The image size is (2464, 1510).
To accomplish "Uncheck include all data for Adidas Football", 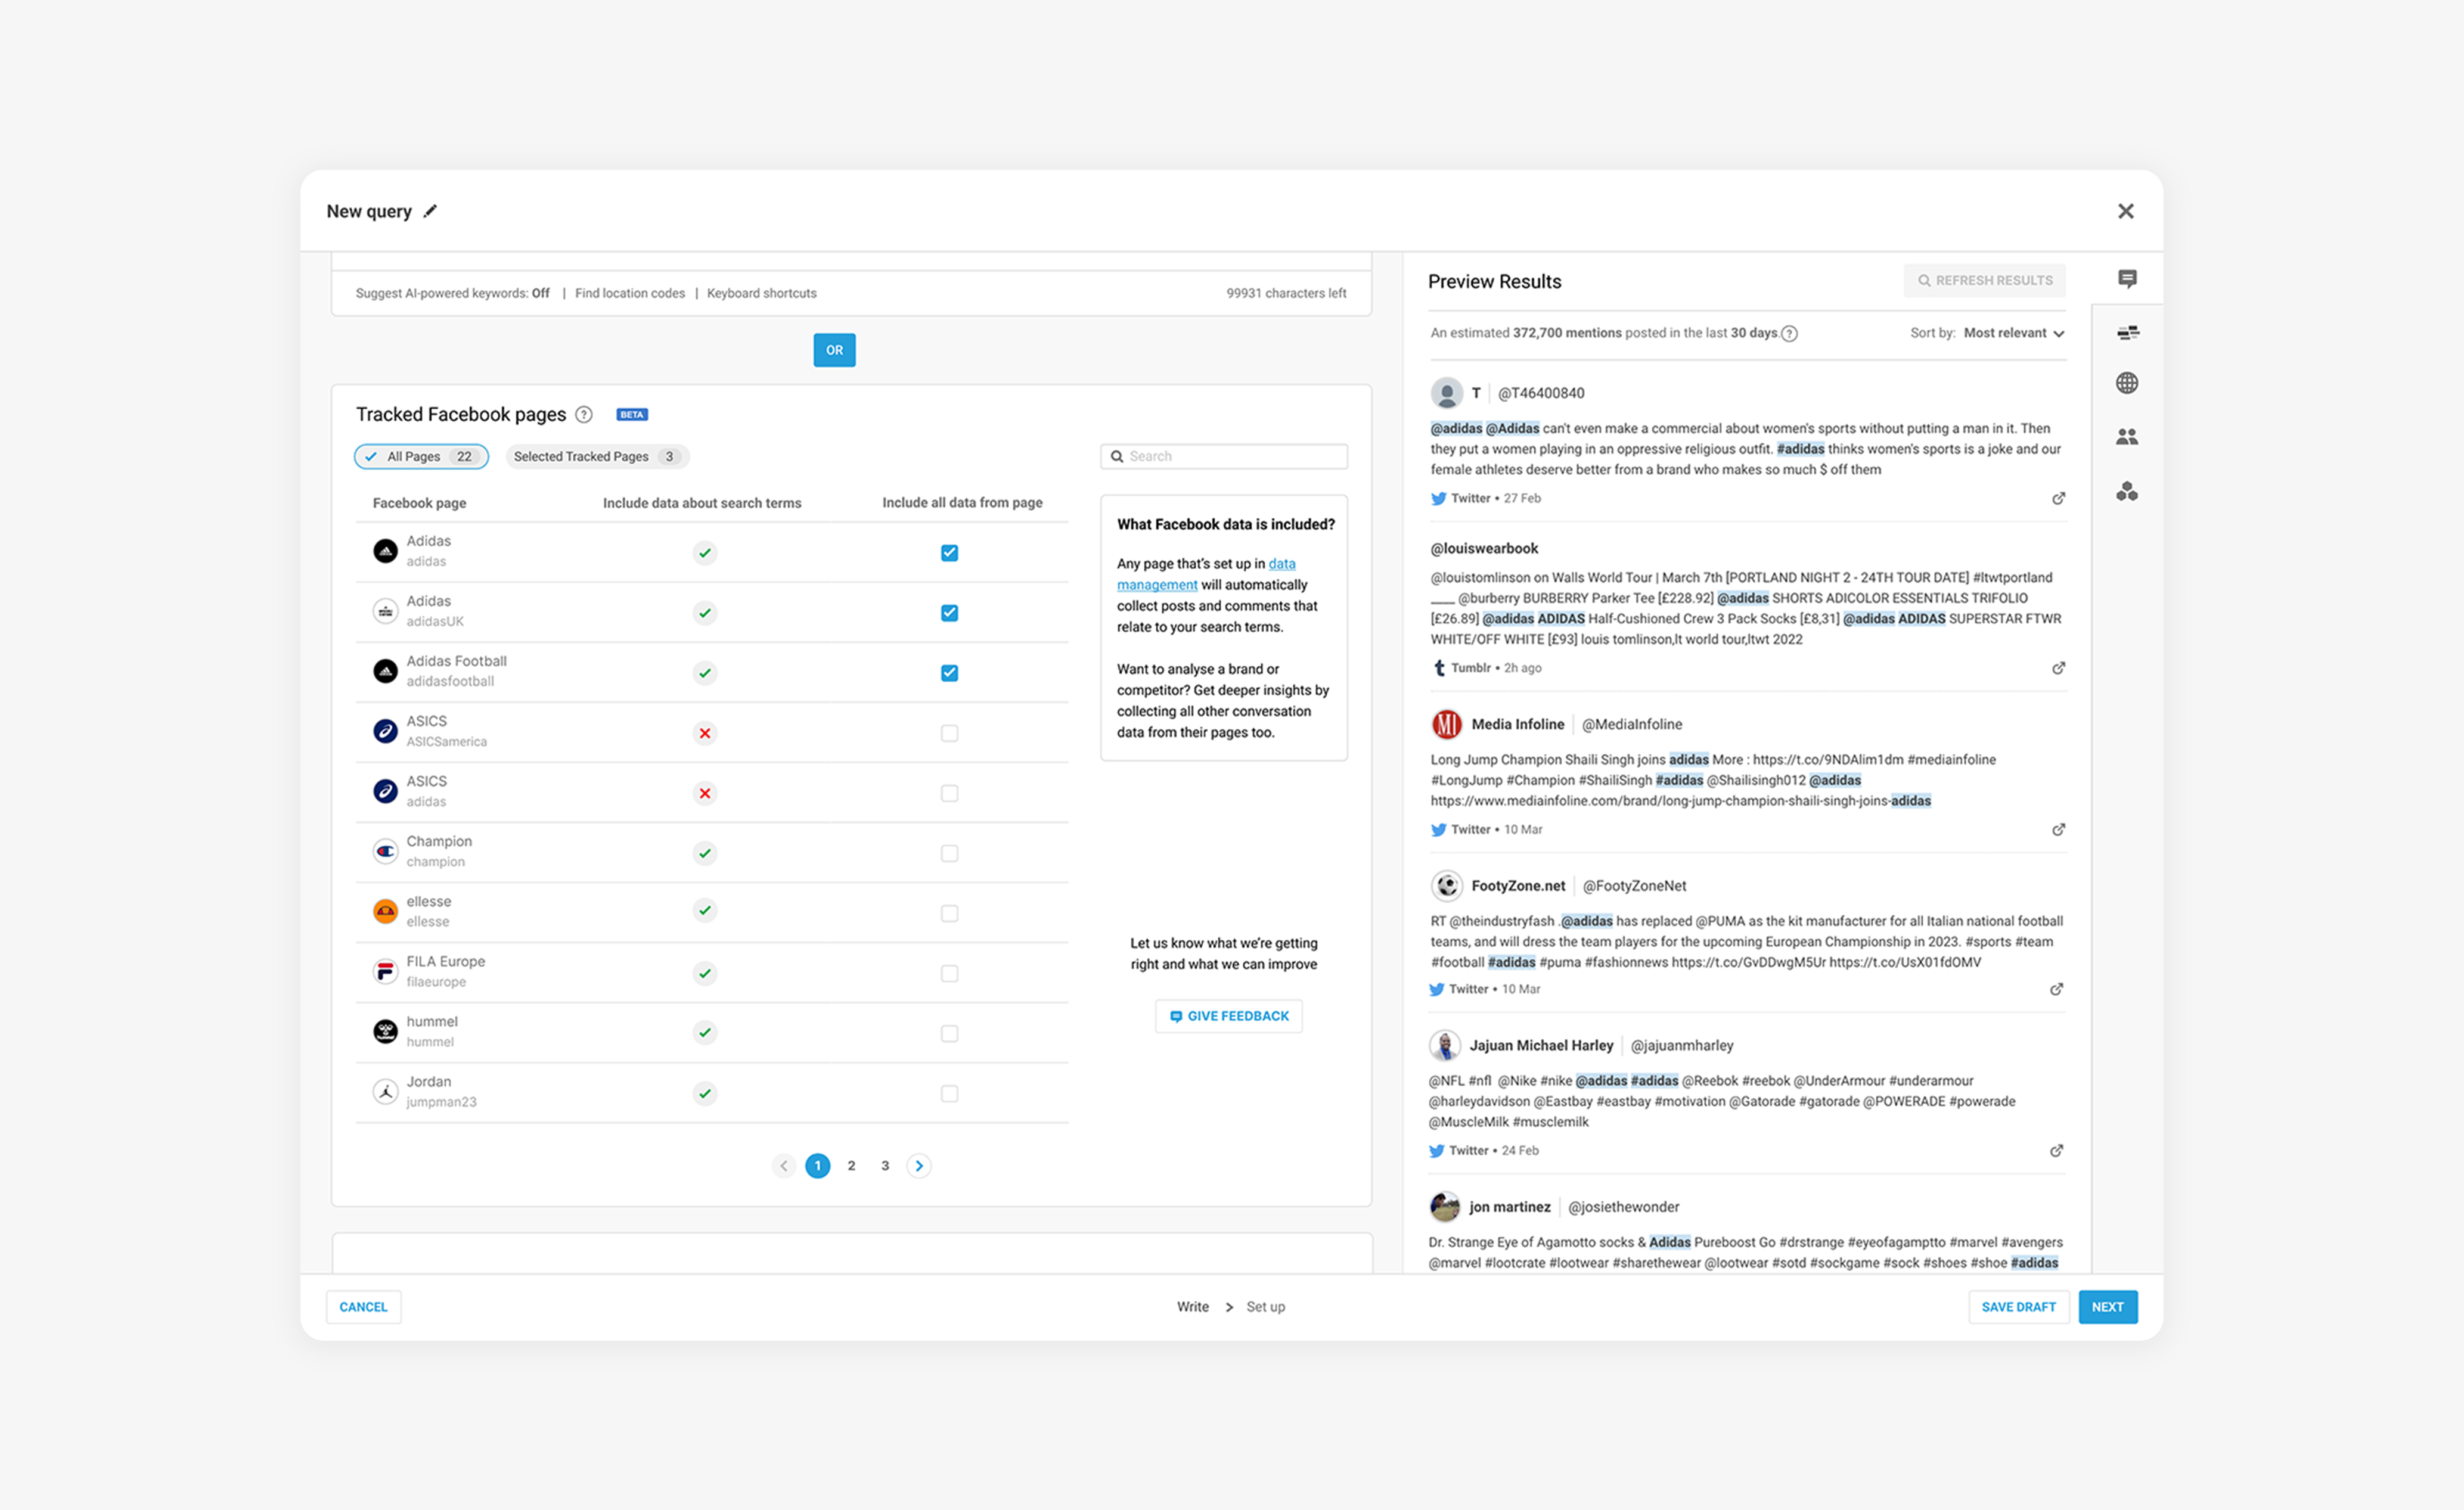I will 949,673.
